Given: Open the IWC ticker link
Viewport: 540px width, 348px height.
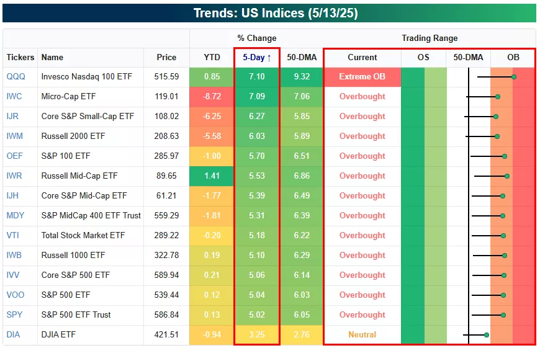Looking at the screenshot, I should click(x=16, y=96).
